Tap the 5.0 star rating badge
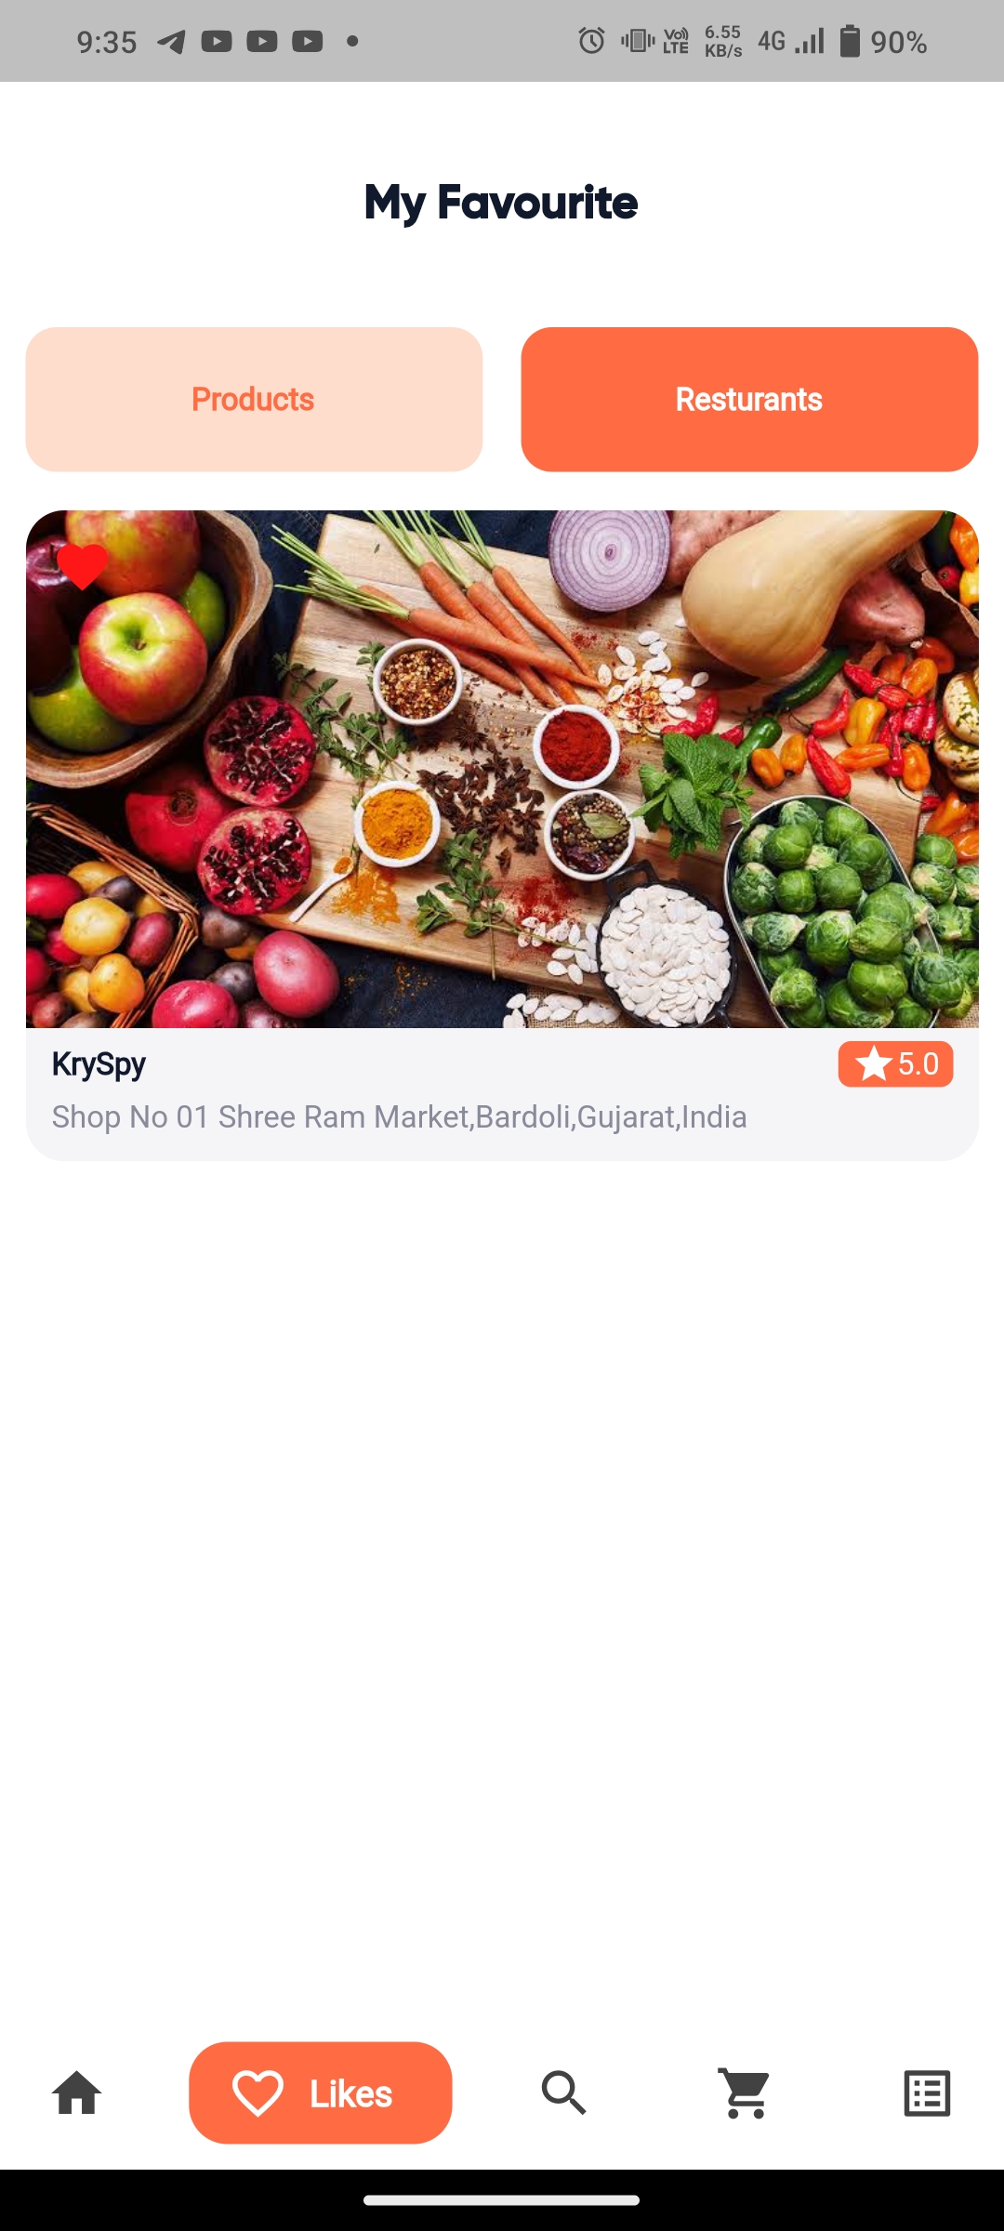This screenshot has height=2231, width=1004. (x=895, y=1064)
